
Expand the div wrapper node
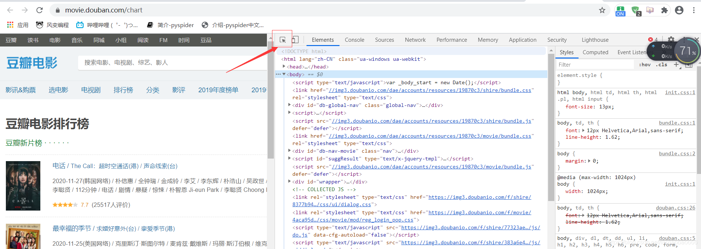[x=290, y=182]
